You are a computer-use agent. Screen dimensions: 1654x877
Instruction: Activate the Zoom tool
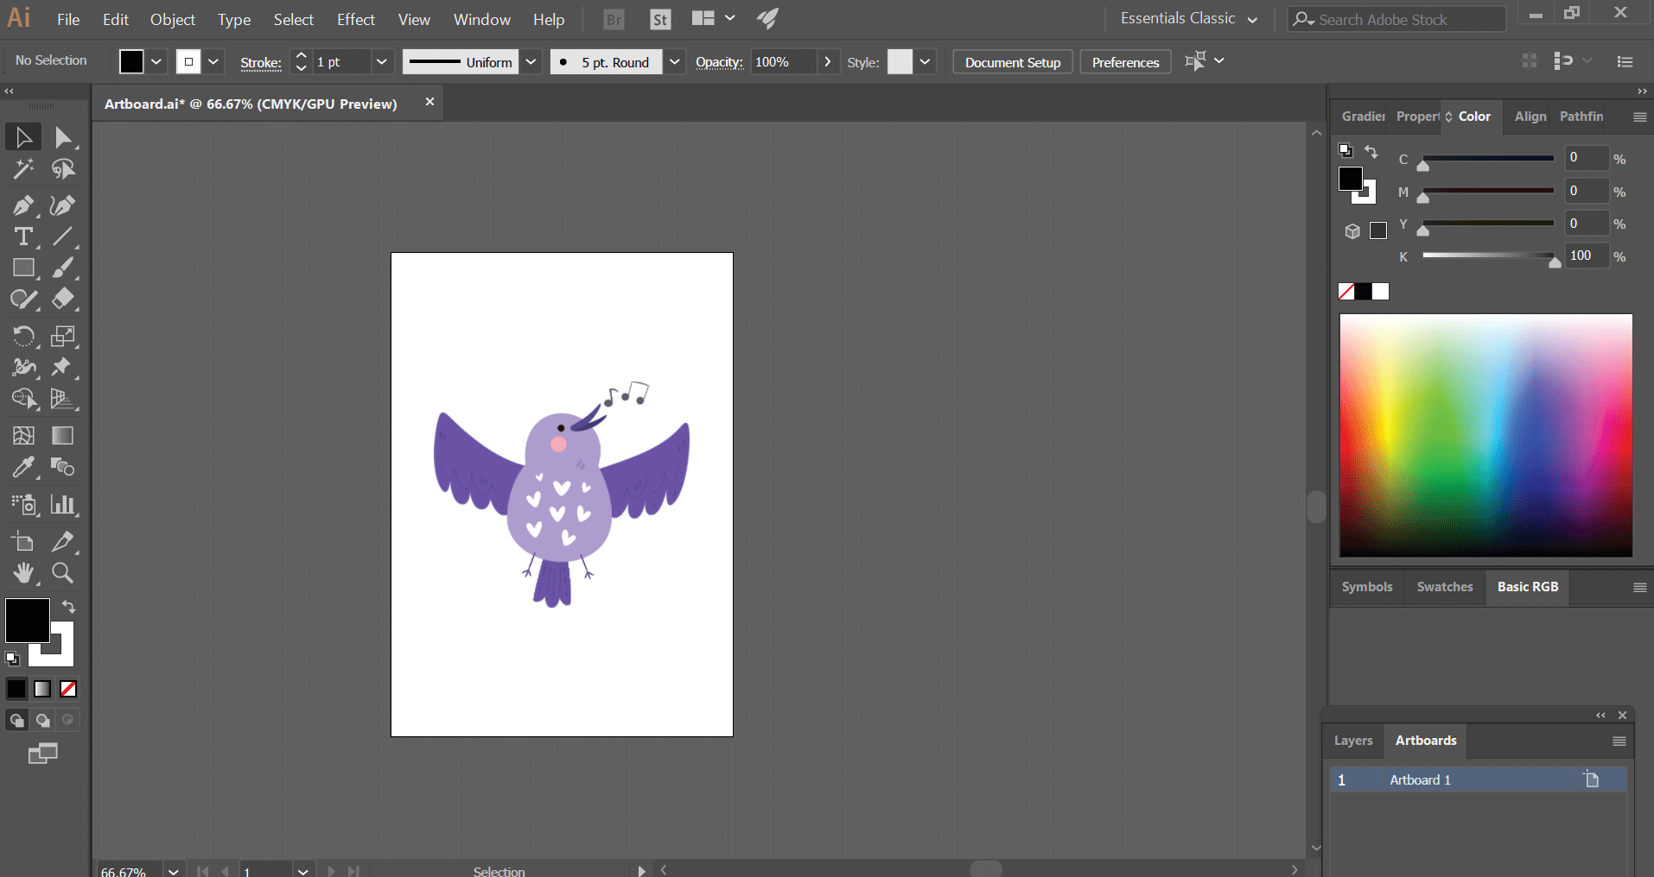[61, 572]
